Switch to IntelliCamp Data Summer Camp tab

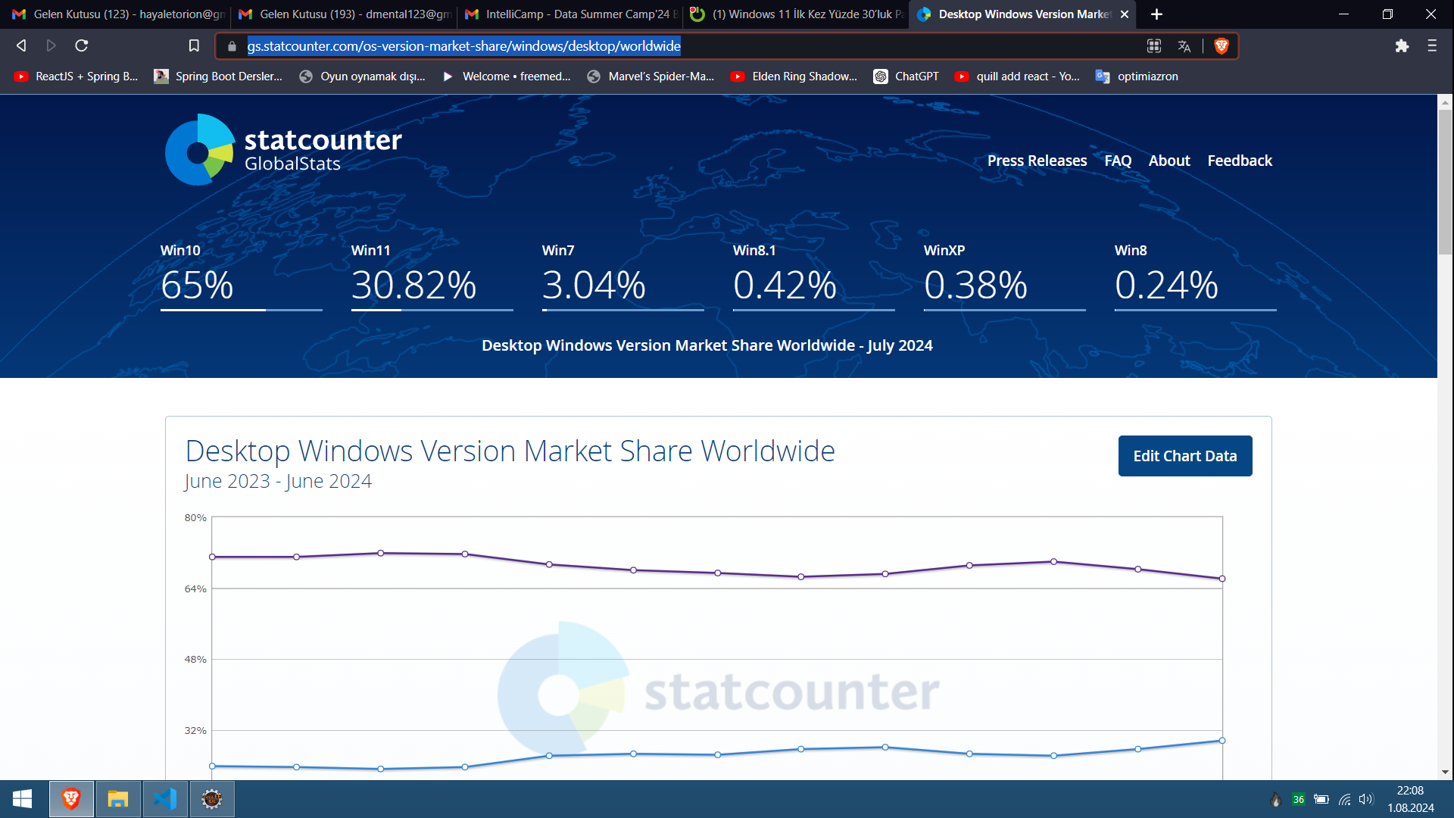[x=569, y=14]
